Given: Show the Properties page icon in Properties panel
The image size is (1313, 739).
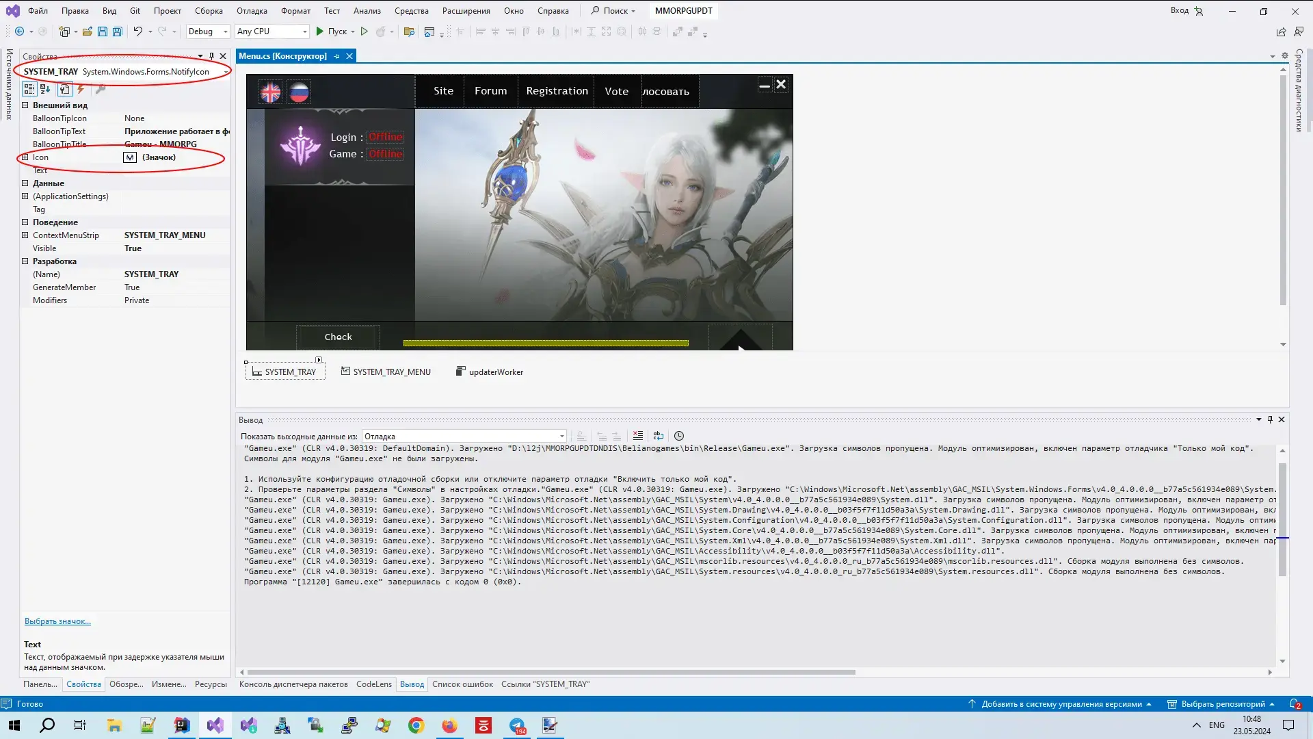Looking at the screenshot, I should tap(65, 89).
